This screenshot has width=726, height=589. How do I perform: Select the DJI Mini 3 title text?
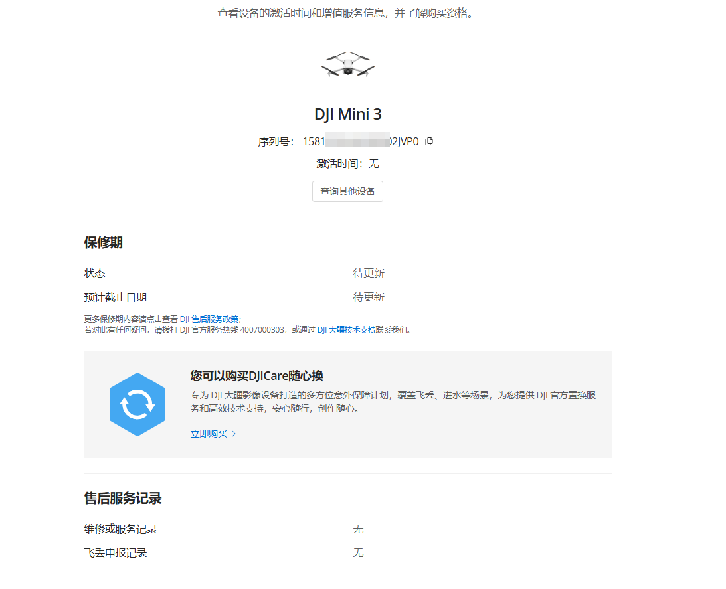(347, 114)
